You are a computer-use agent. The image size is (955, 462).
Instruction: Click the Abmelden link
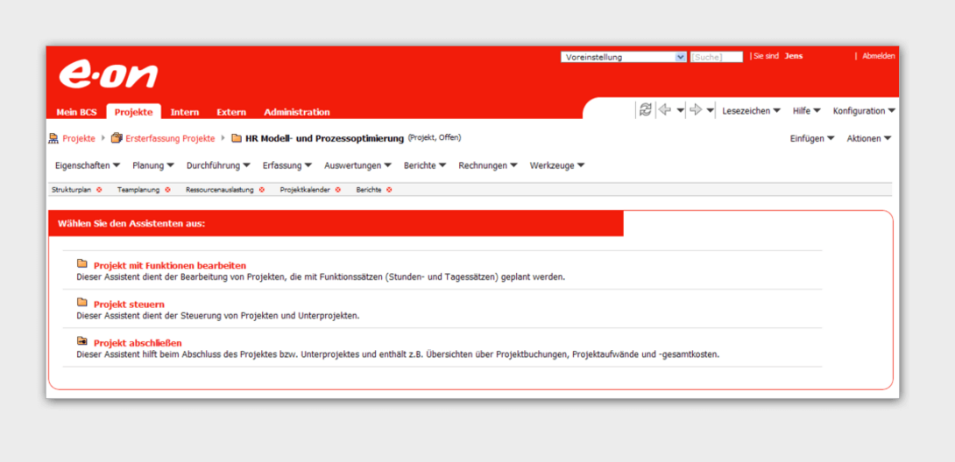(x=878, y=56)
